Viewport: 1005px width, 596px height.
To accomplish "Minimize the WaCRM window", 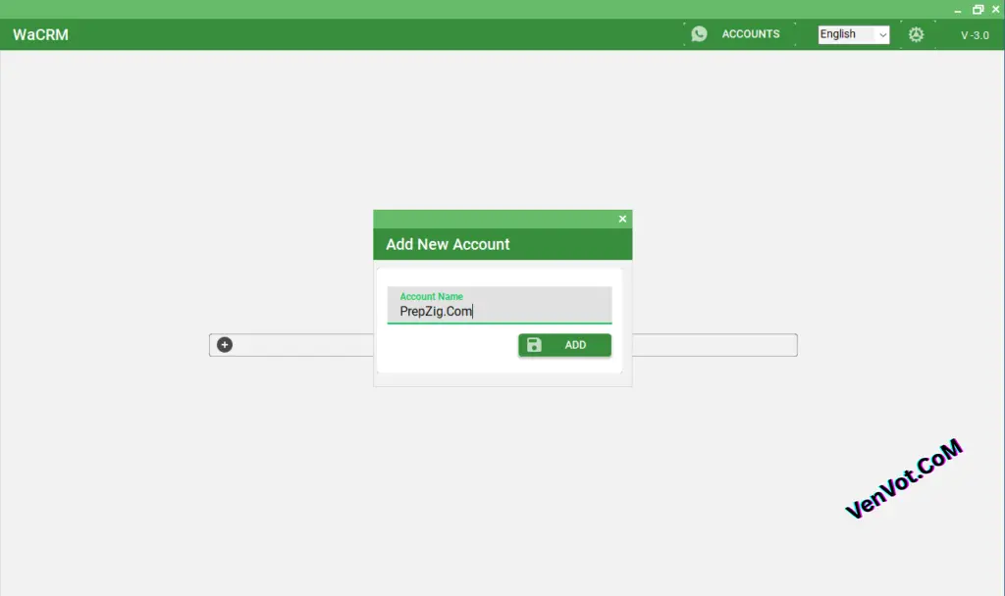I will [x=958, y=10].
